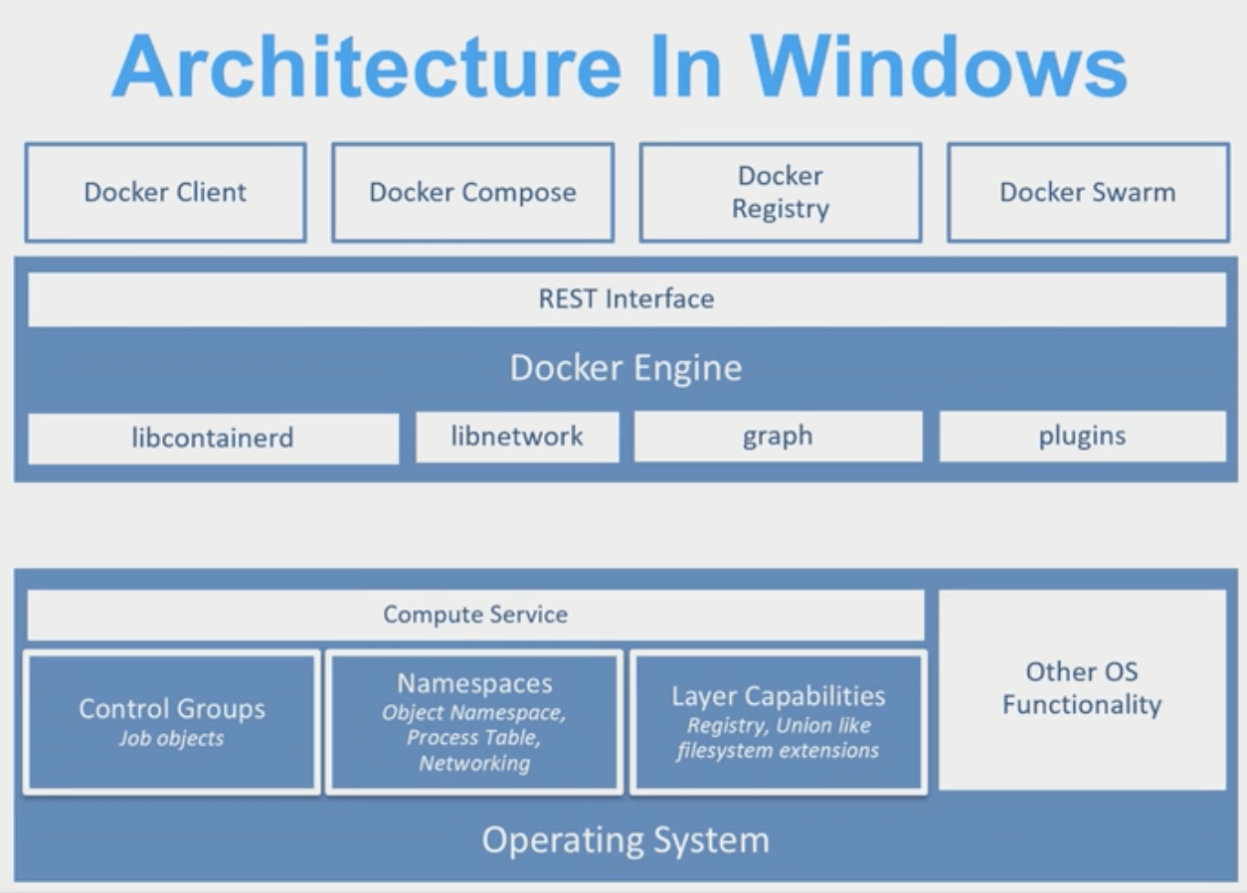Expand the Docker Engine section

coord(624,367)
